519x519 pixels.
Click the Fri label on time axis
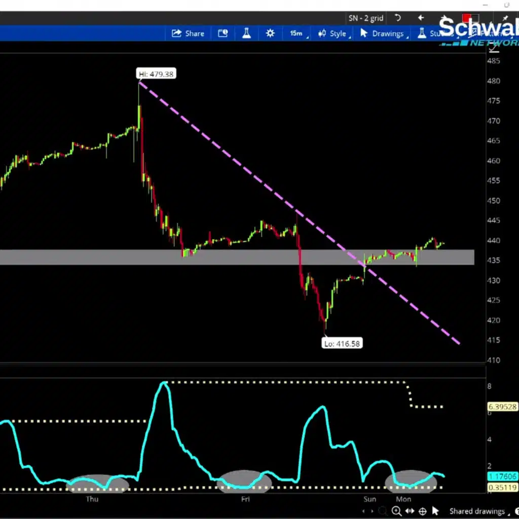(x=245, y=499)
